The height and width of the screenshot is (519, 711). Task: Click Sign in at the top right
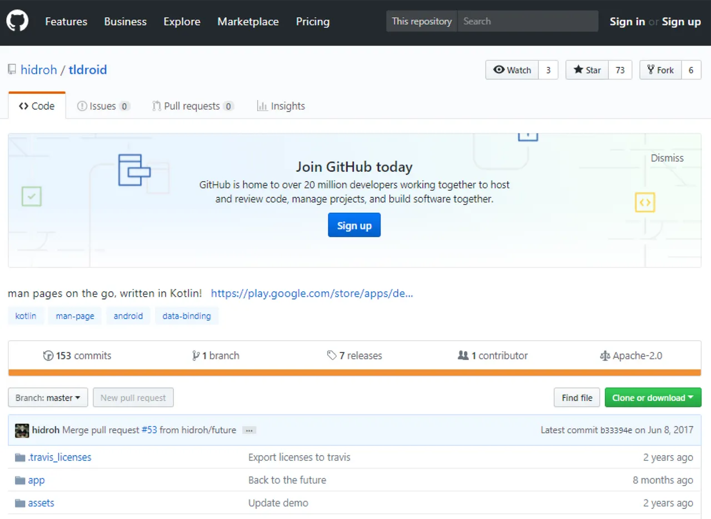[x=627, y=22]
